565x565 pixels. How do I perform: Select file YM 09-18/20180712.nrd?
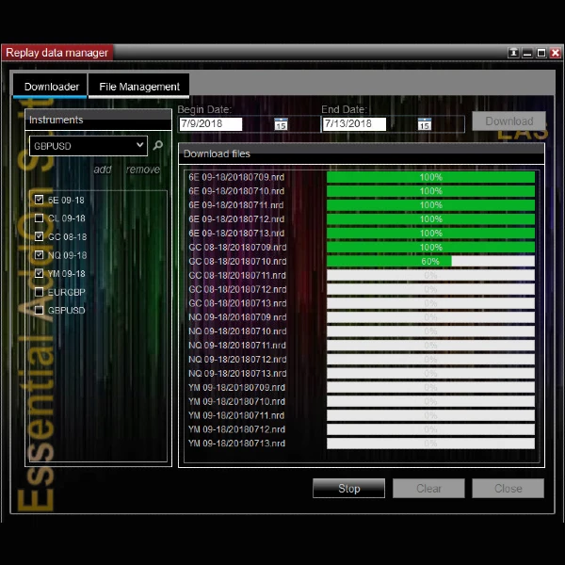click(x=236, y=429)
